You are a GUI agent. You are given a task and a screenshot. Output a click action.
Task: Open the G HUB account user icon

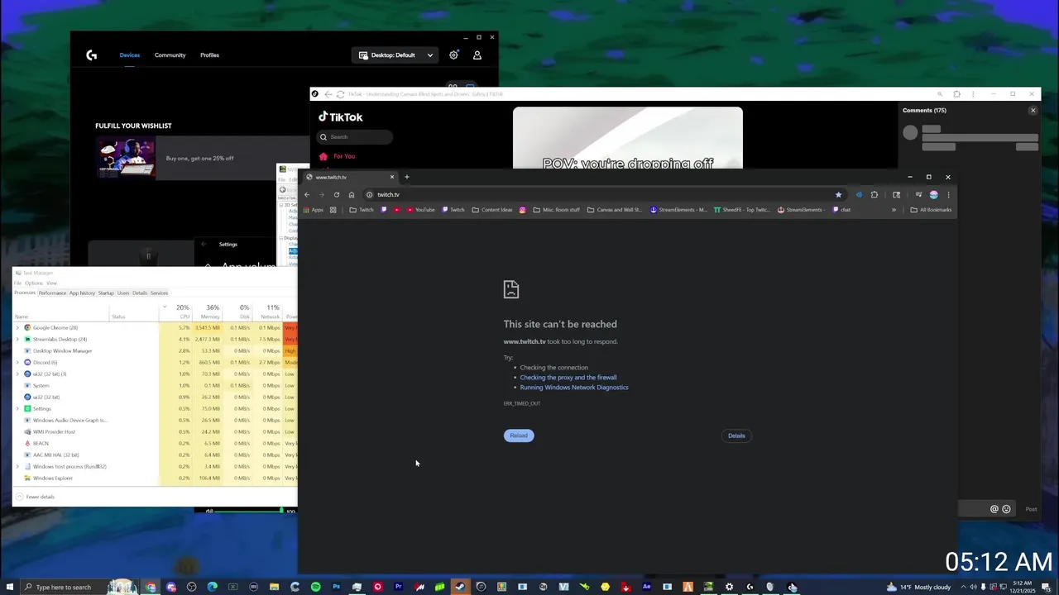point(477,55)
